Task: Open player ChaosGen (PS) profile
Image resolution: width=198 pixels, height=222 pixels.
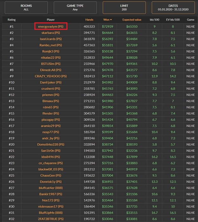Action: coord(51,176)
